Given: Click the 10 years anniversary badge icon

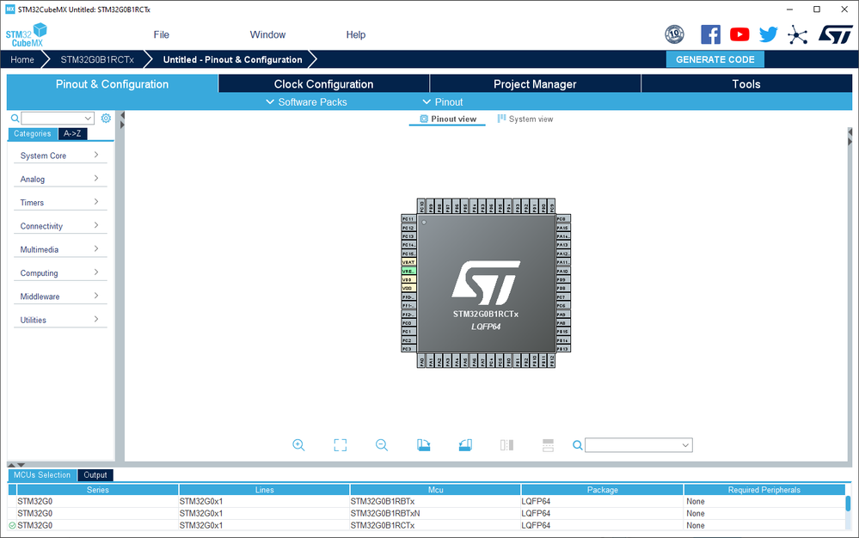Looking at the screenshot, I should pyautogui.click(x=674, y=34).
